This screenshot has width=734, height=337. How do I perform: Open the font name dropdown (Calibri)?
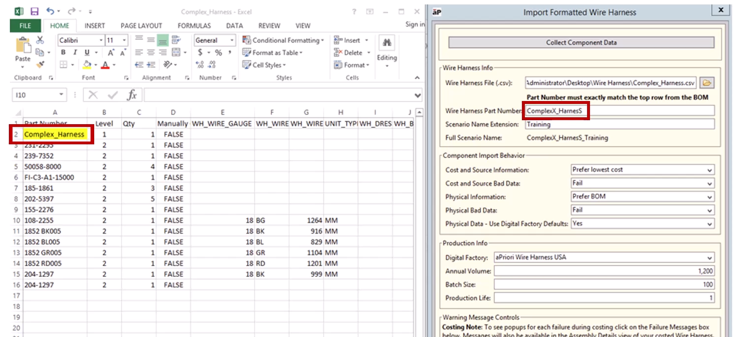[101, 40]
